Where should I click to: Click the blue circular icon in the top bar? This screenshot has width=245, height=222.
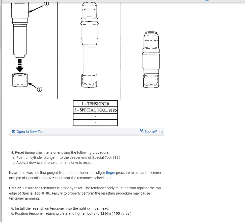[x=207, y=0]
